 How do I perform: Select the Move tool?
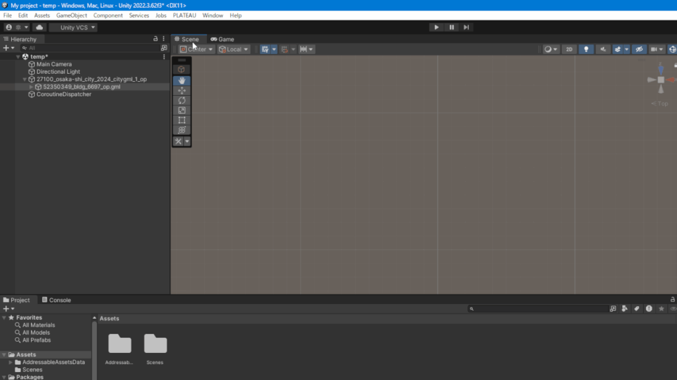pos(181,90)
